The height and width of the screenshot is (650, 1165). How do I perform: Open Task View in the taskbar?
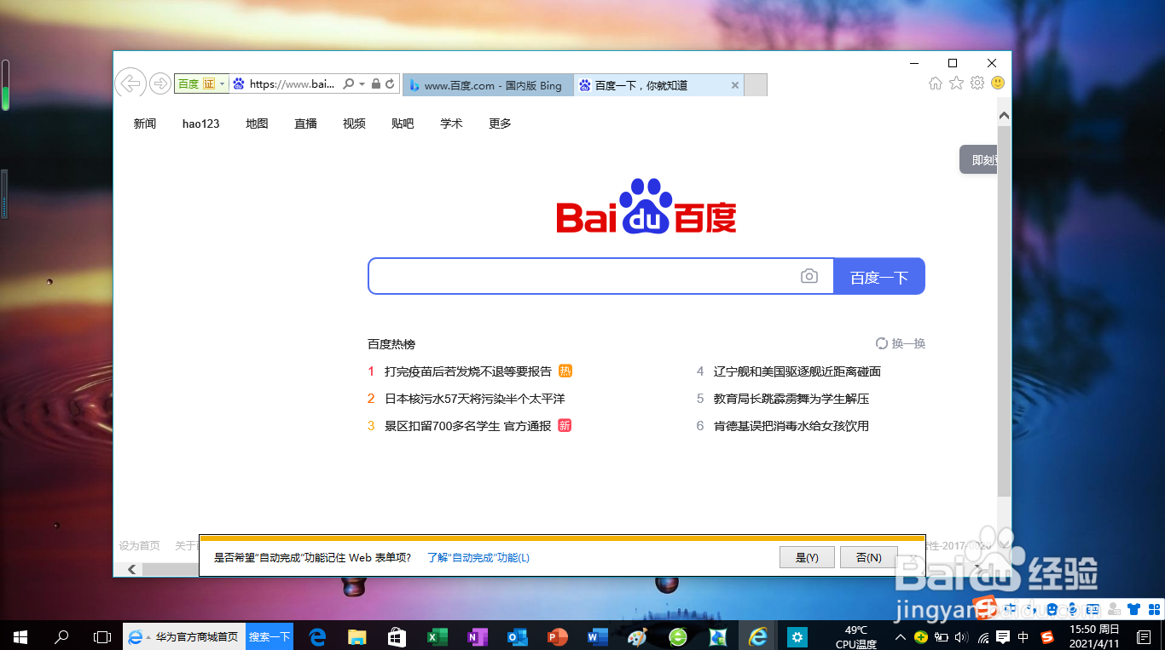pyautogui.click(x=101, y=636)
